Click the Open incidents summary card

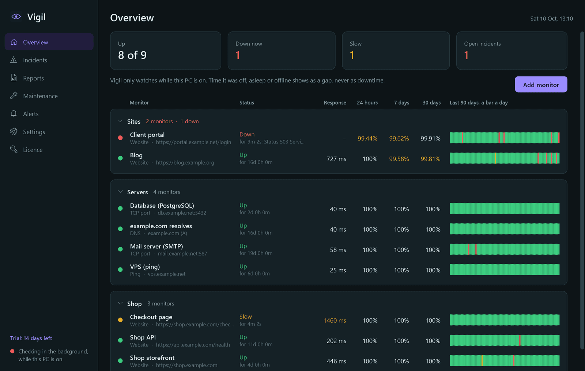click(512, 50)
